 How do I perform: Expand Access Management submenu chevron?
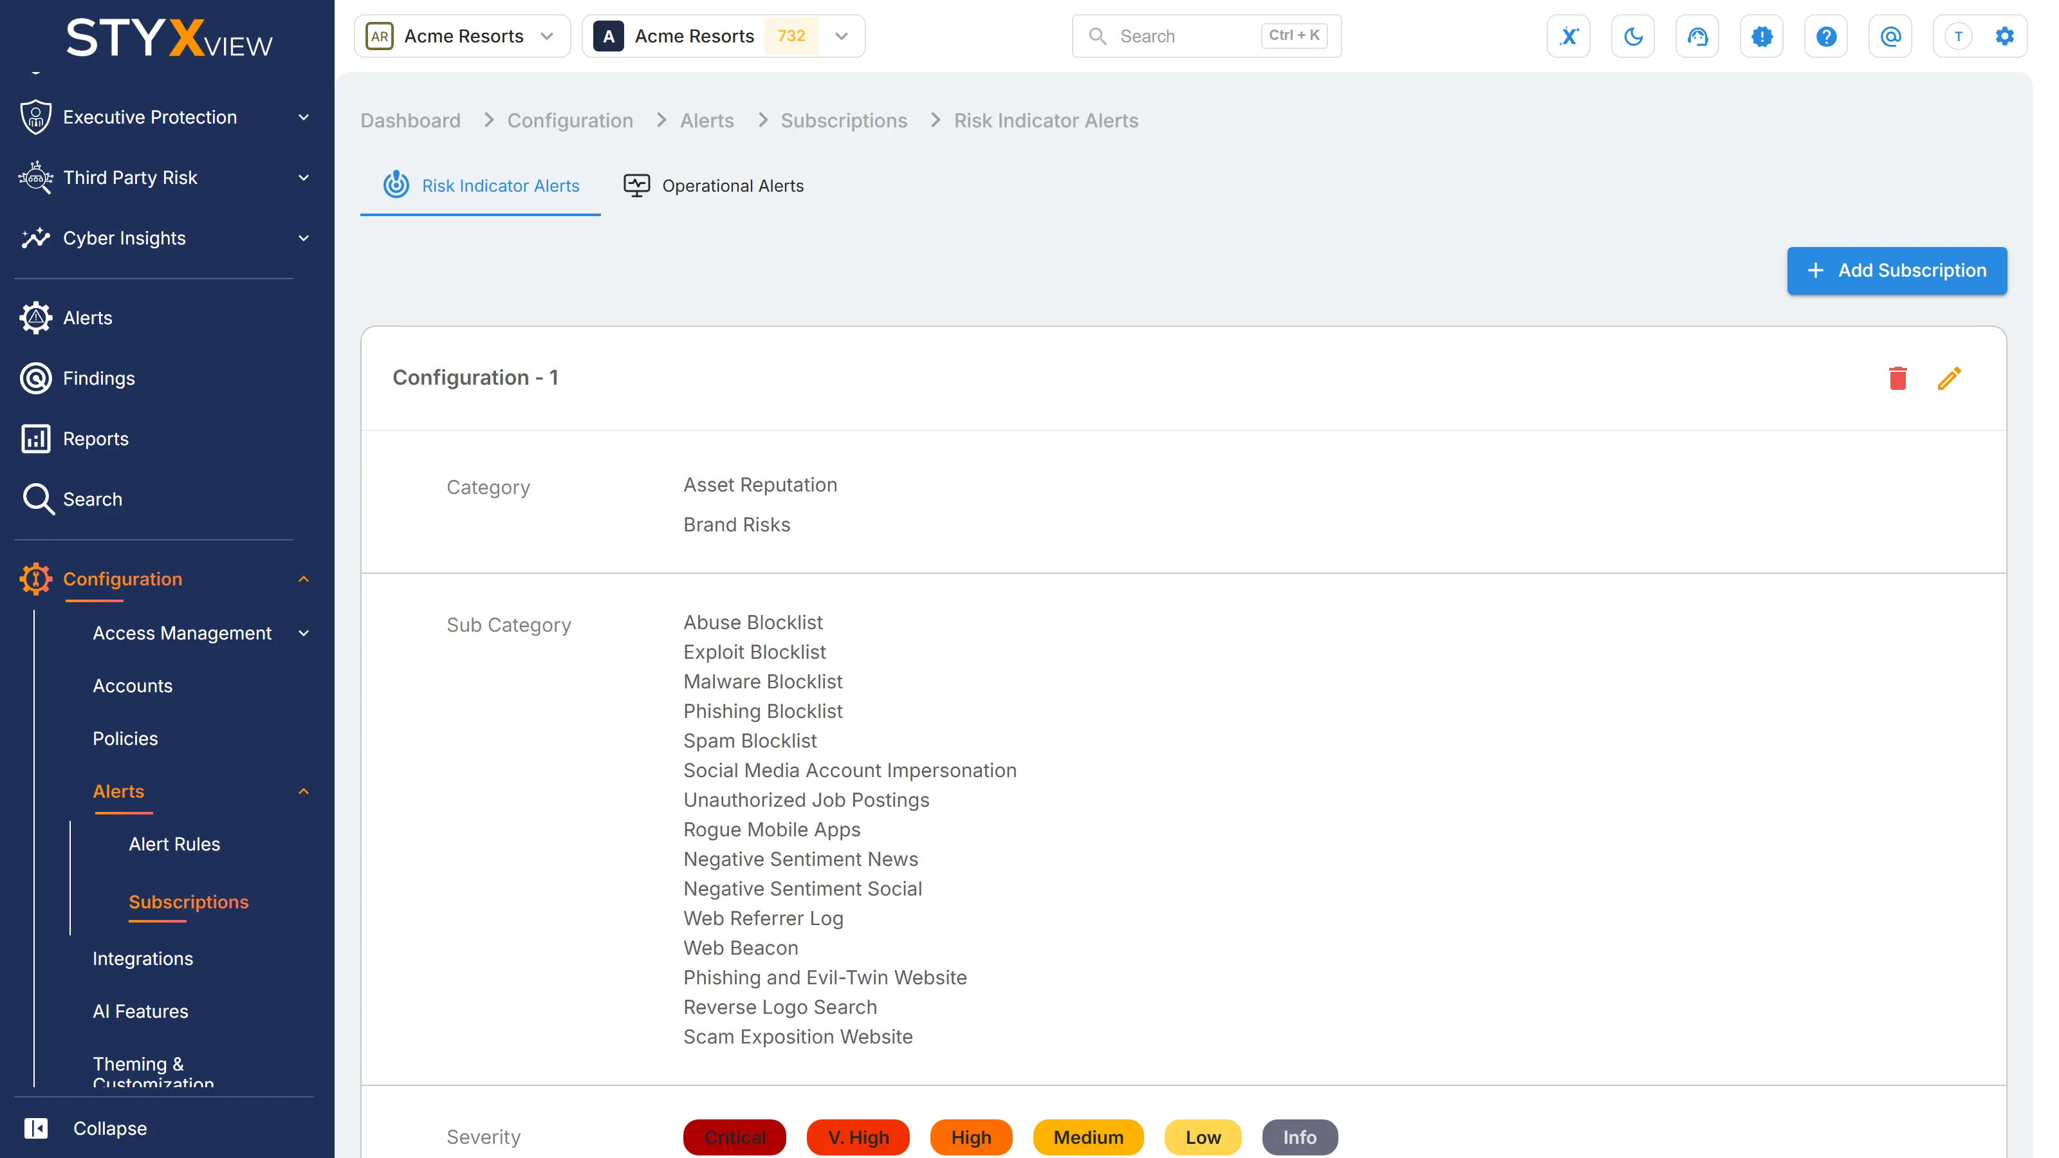click(304, 633)
